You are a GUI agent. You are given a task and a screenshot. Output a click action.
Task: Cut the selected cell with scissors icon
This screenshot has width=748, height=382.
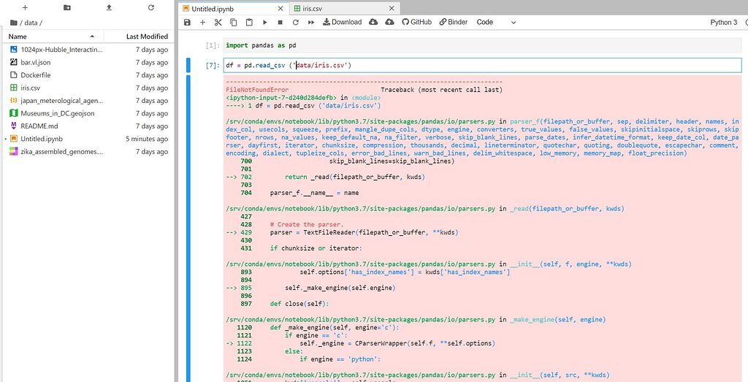click(x=218, y=23)
